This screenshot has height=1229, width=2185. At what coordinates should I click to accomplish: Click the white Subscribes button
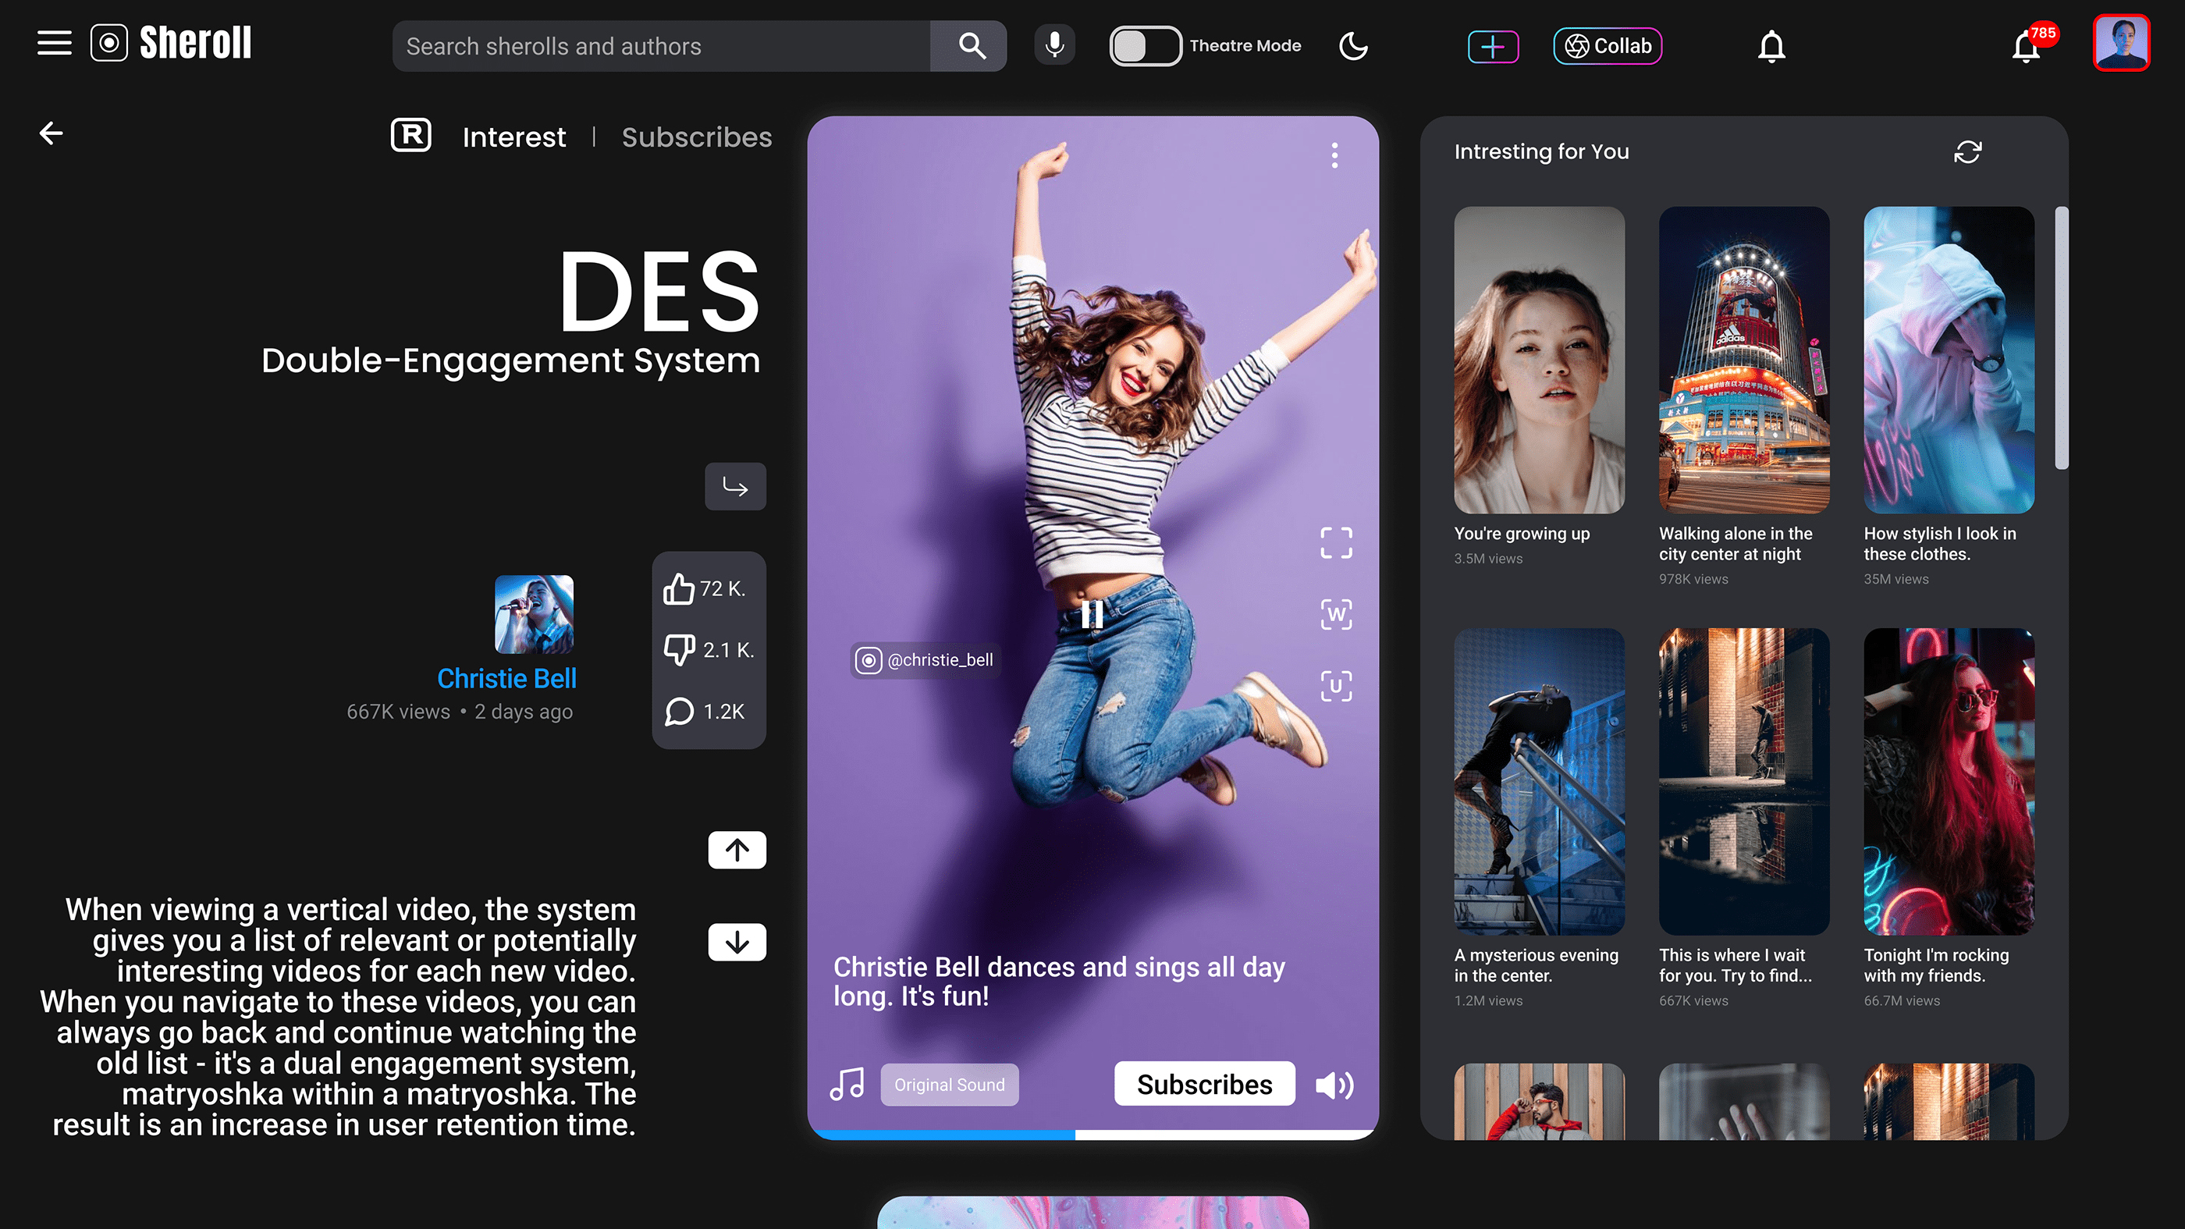1204,1084
